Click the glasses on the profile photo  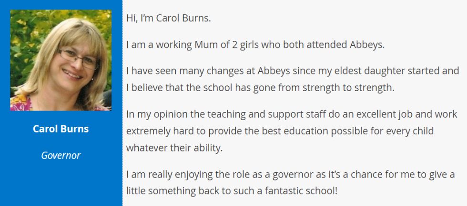tap(78, 59)
